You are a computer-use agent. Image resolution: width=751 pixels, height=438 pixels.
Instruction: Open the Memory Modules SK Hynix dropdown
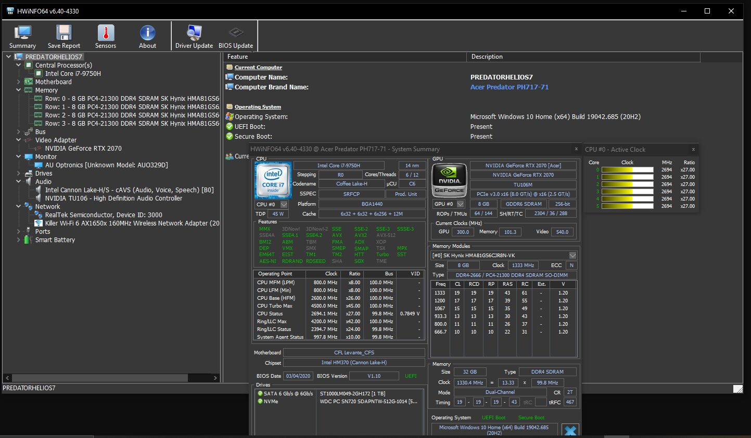tap(572, 255)
